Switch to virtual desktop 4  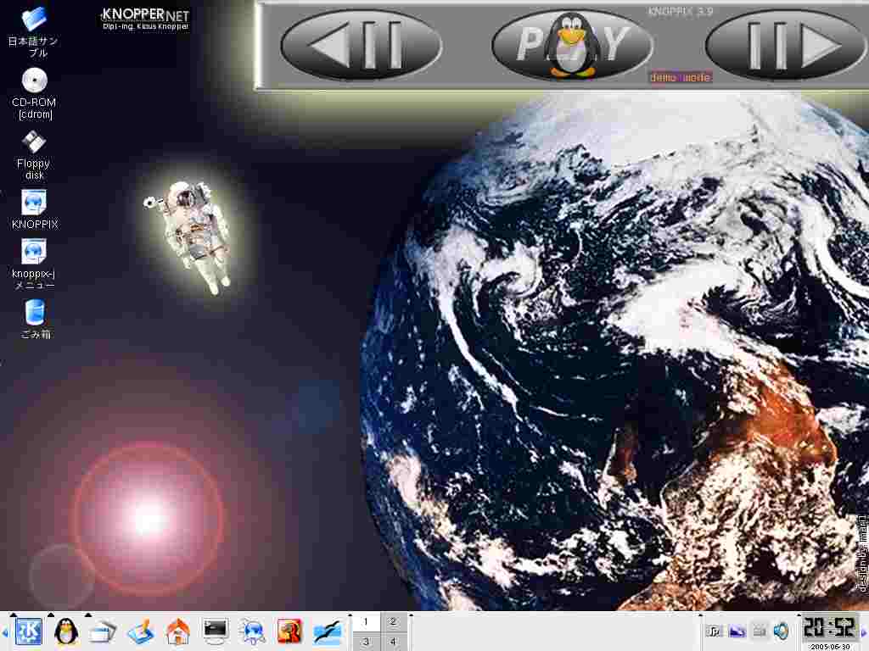(393, 642)
